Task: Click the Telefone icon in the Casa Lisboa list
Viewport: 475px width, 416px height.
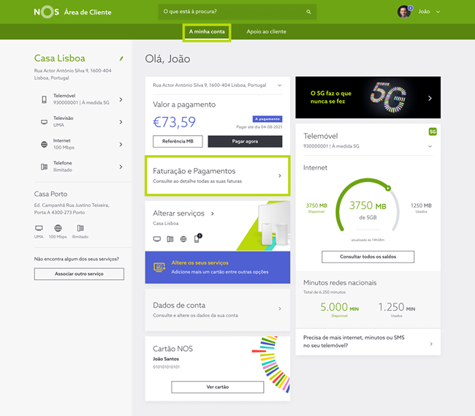Action: pyautogui.click(x=45, y=167)
